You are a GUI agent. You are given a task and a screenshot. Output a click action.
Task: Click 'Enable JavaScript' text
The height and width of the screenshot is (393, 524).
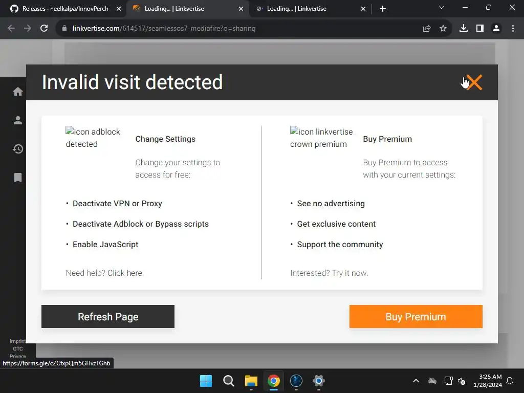click(105, 244)
